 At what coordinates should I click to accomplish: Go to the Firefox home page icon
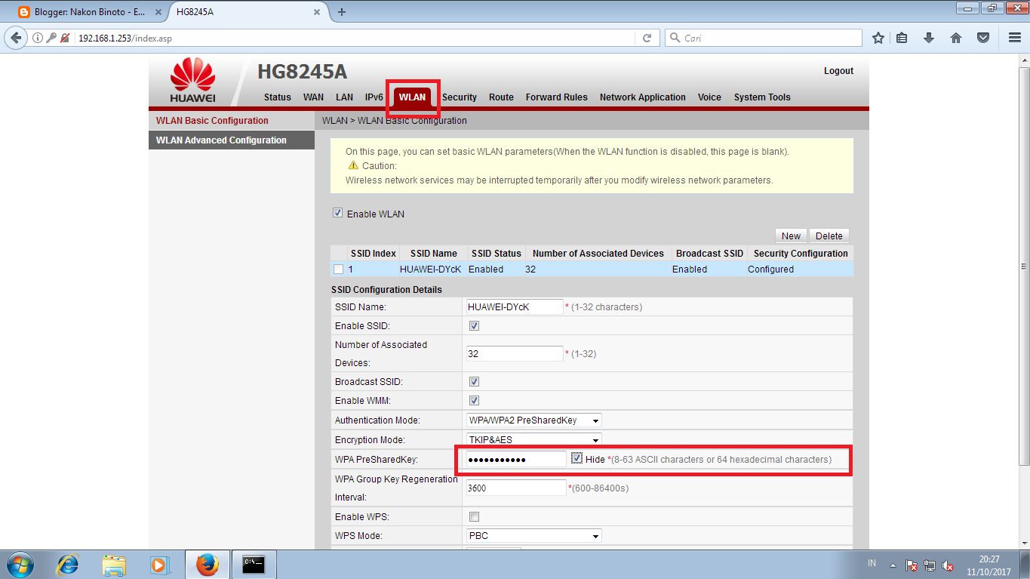tap(956, 38)
